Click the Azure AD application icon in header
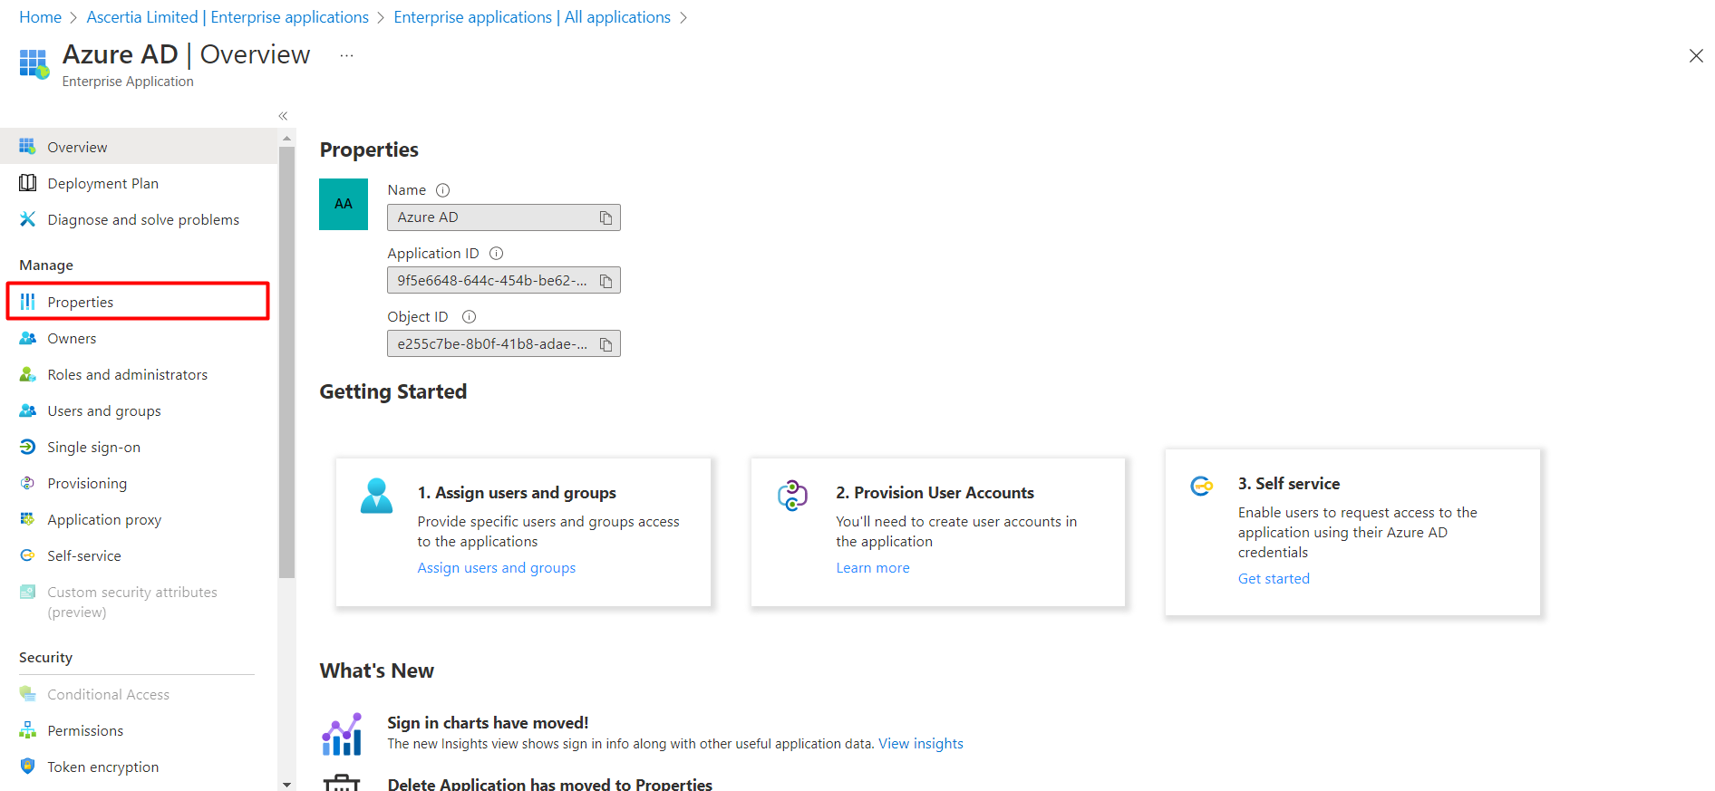This screenshot has height=791, width=1715. tap(34, 63)
